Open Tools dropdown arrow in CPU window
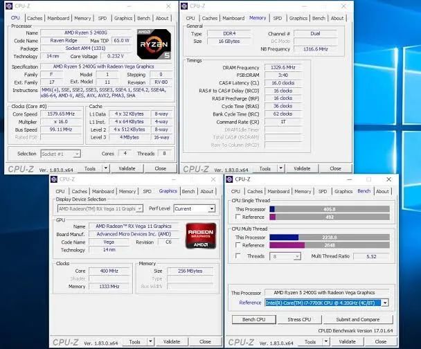 tap(106, 168)
